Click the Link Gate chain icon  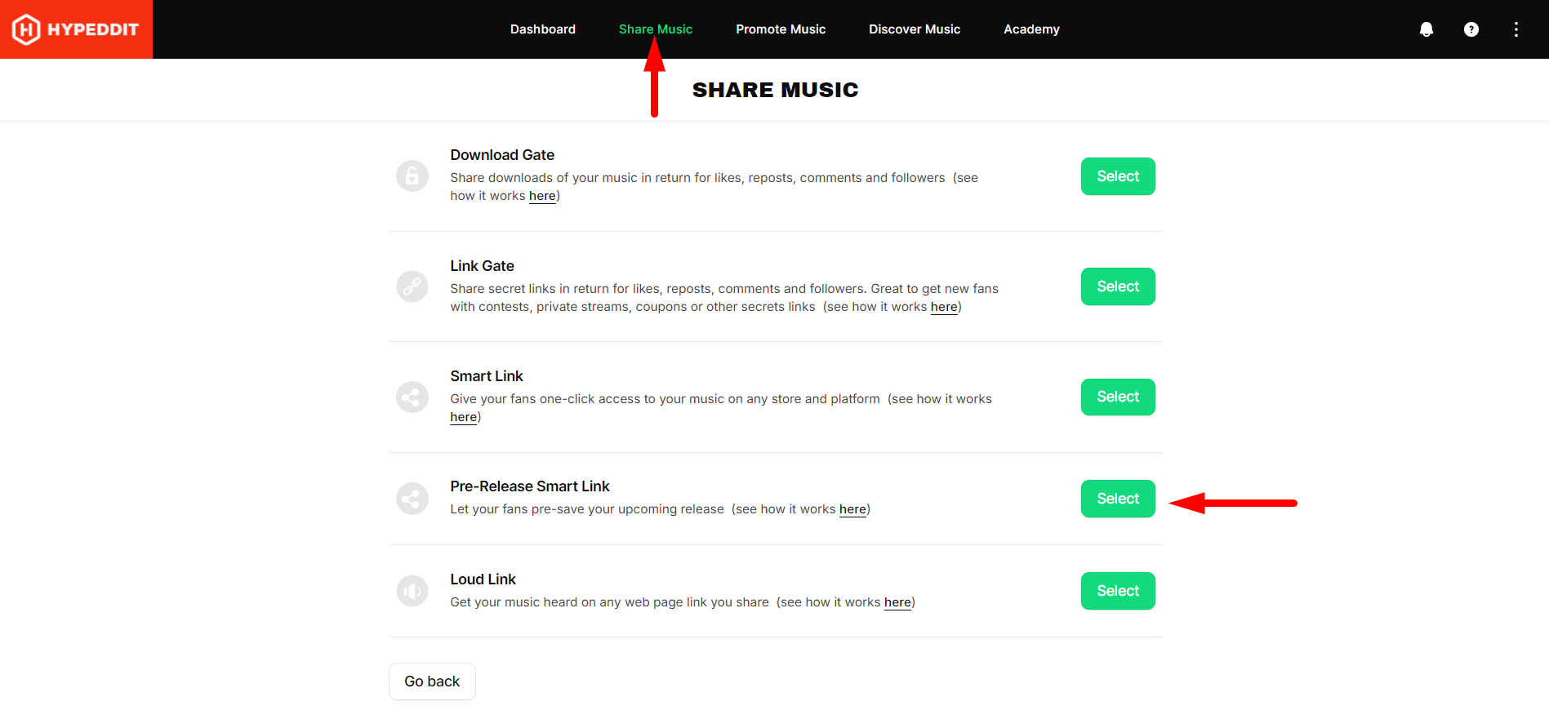click(x=412, y=286)
